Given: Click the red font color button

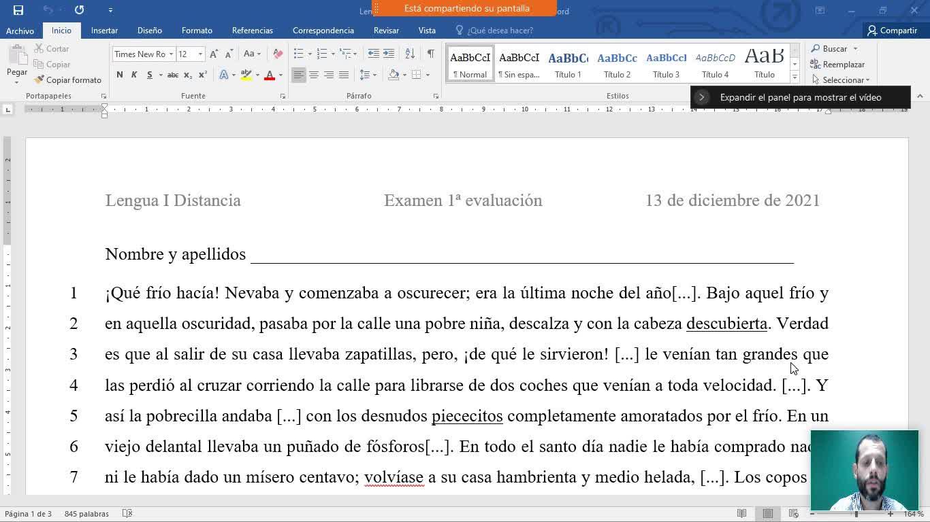Looking at the screenshot, I should (270, 75).
